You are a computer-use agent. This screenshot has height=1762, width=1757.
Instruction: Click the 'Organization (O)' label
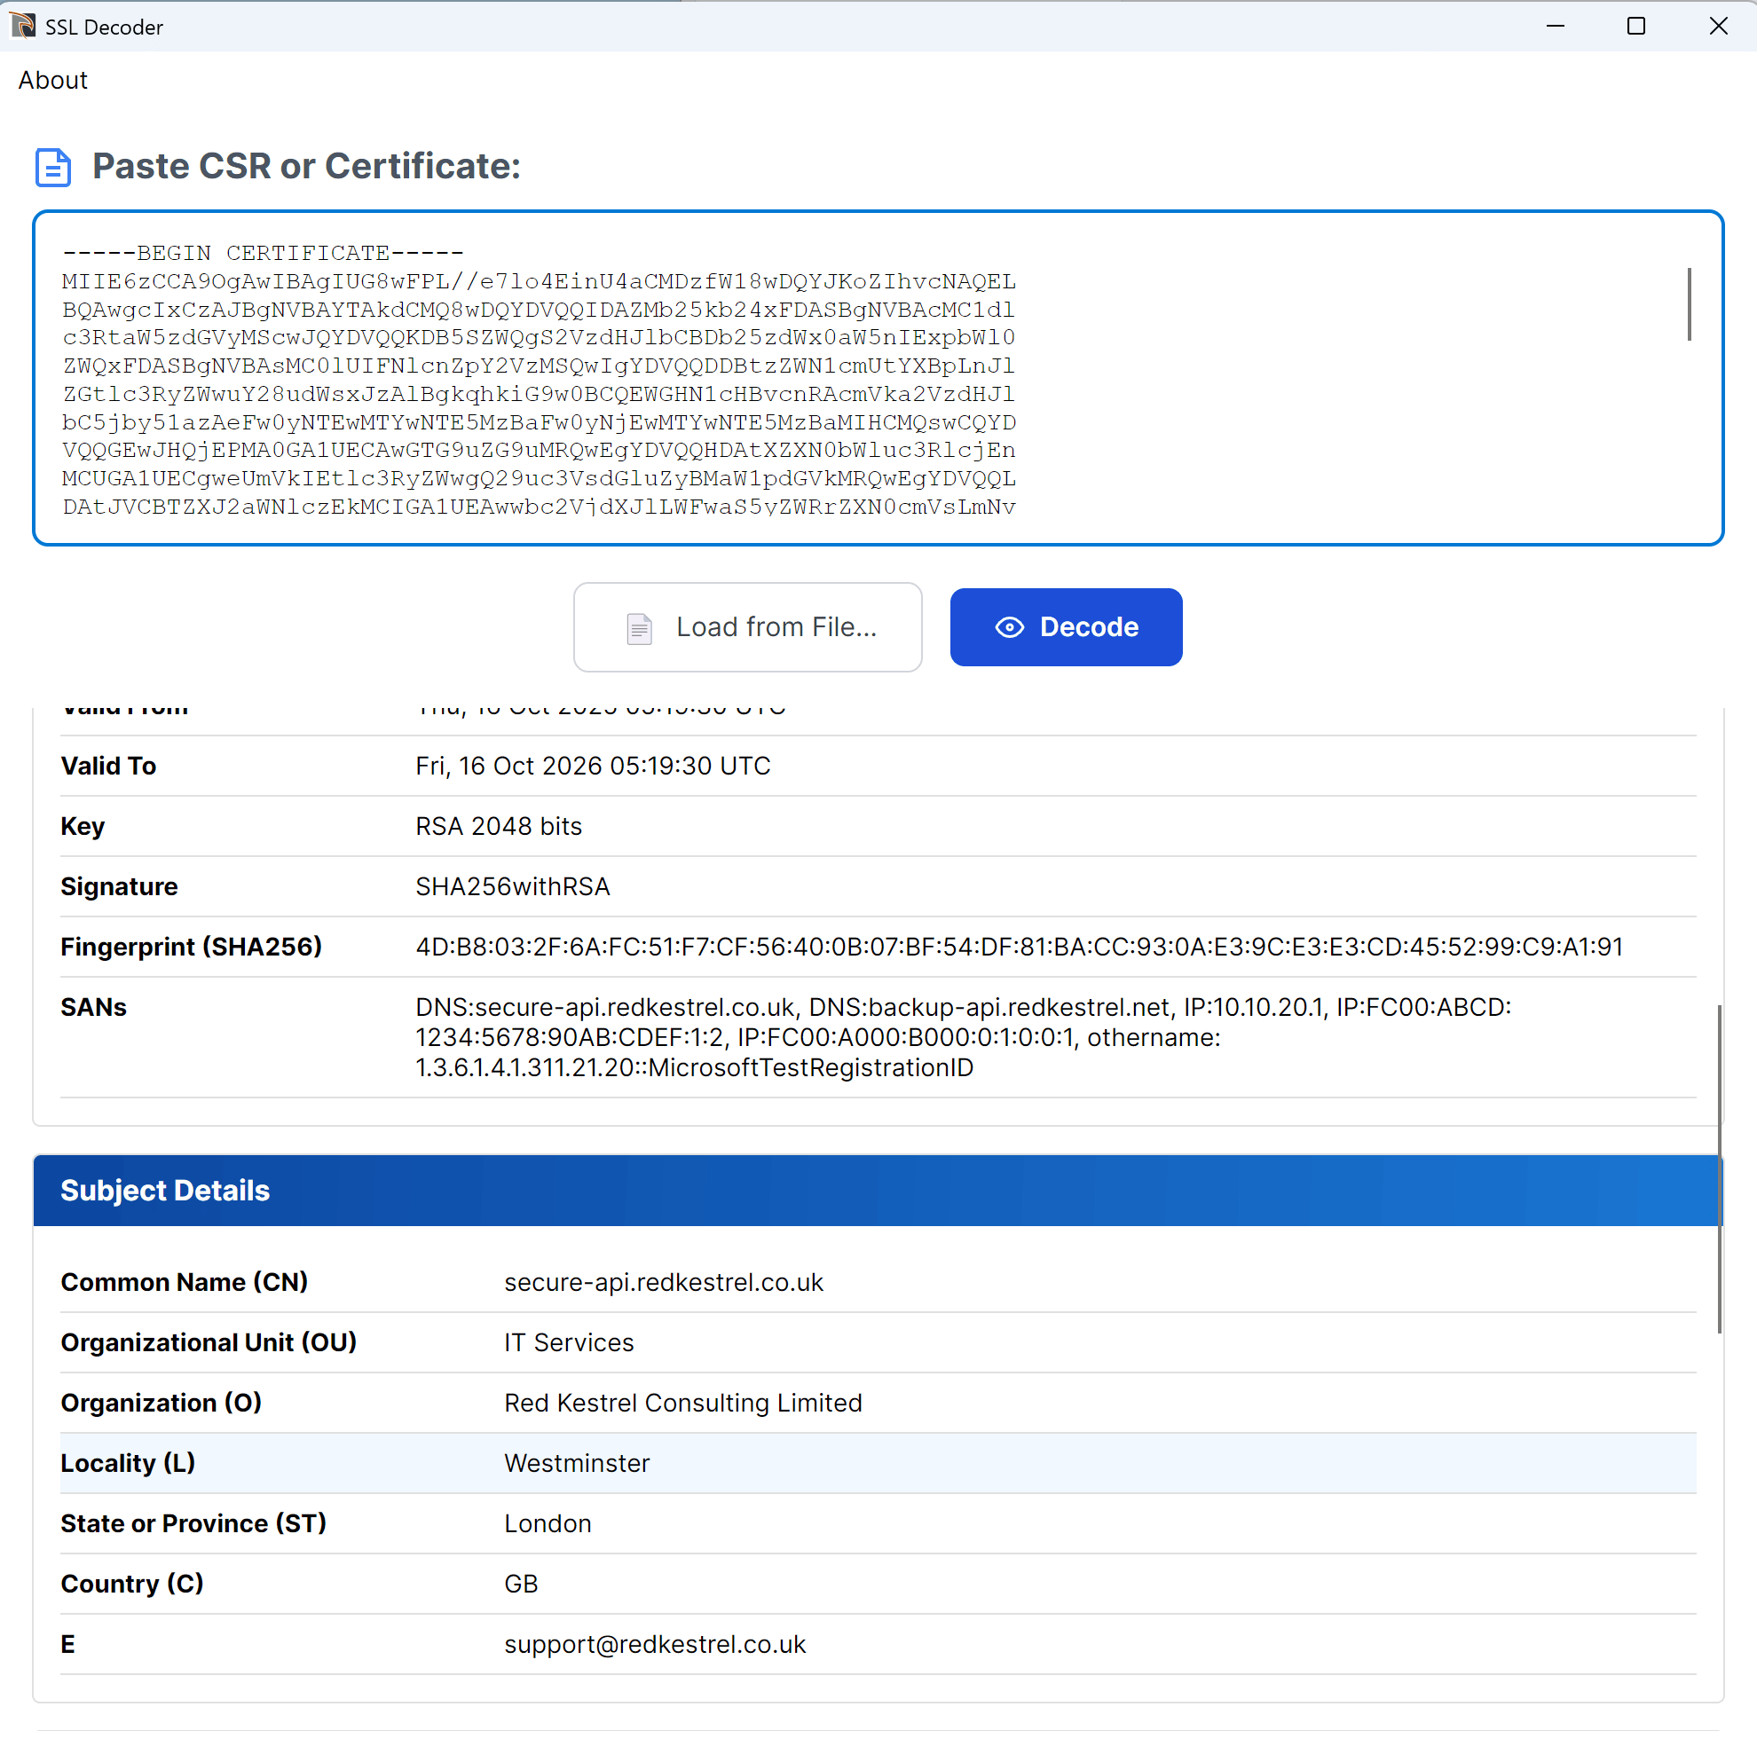pyautogui.click(x=162, y=1403)
